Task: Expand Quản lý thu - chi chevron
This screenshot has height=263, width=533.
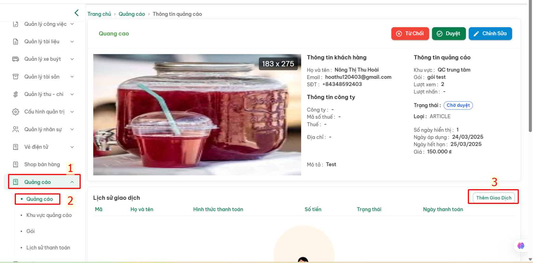Action: [x=72, y=94]
